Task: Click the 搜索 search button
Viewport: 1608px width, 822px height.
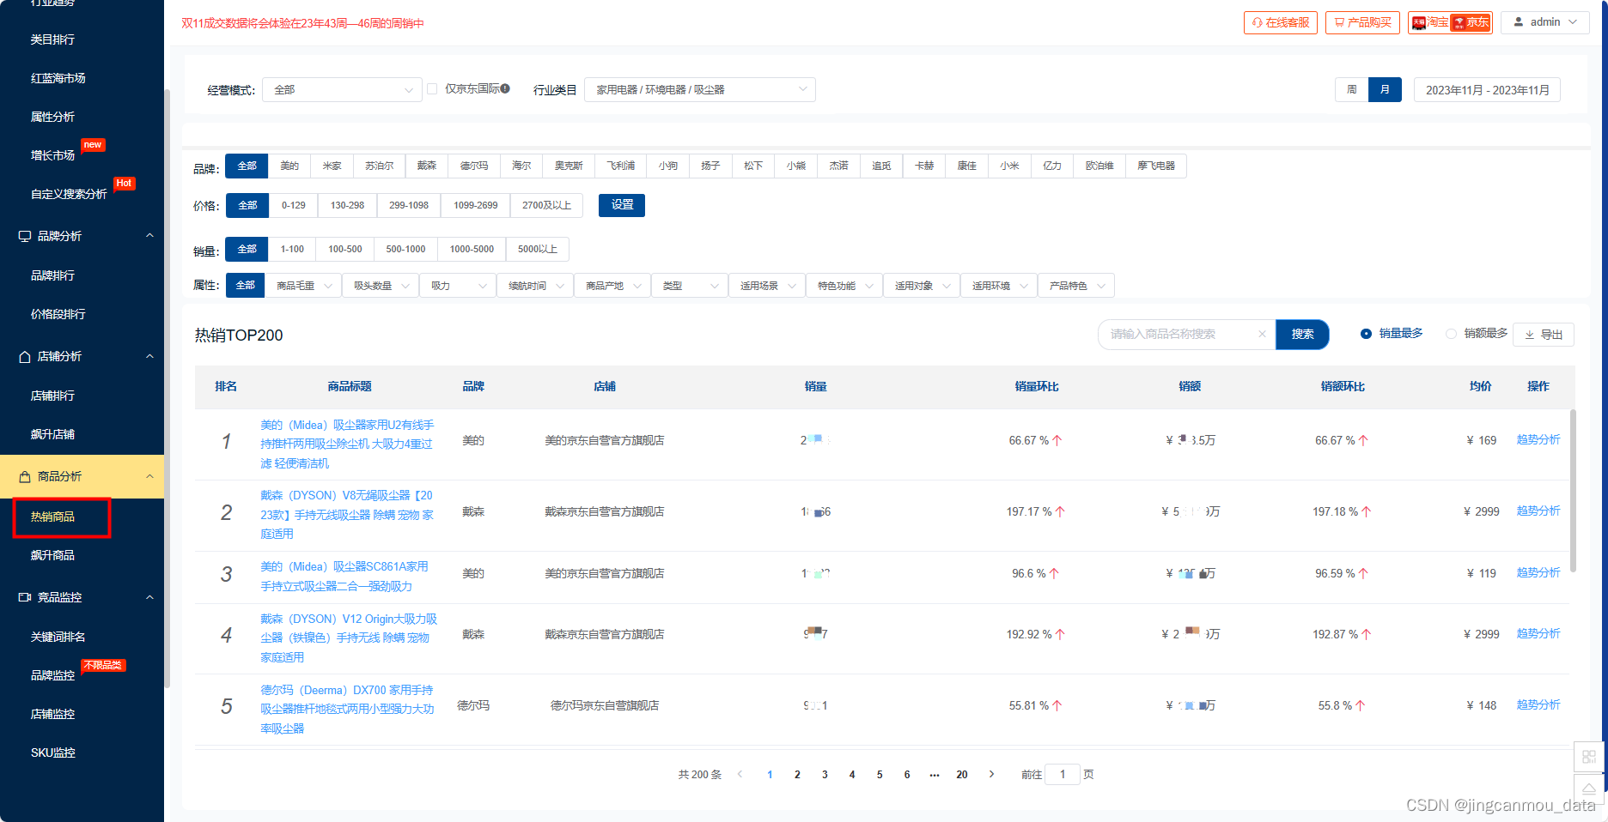Action: coord(1302,334)
